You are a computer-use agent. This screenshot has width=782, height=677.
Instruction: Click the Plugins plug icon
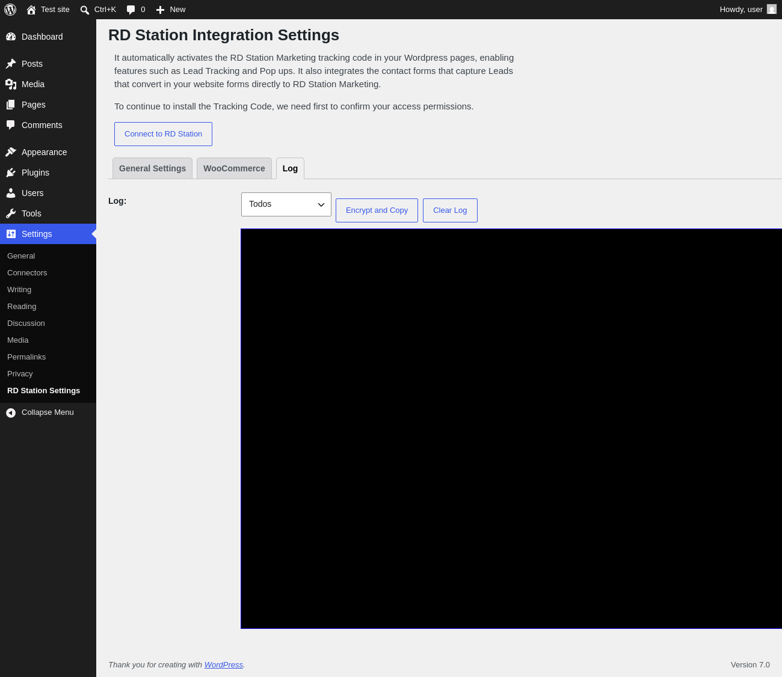(11, 173)
